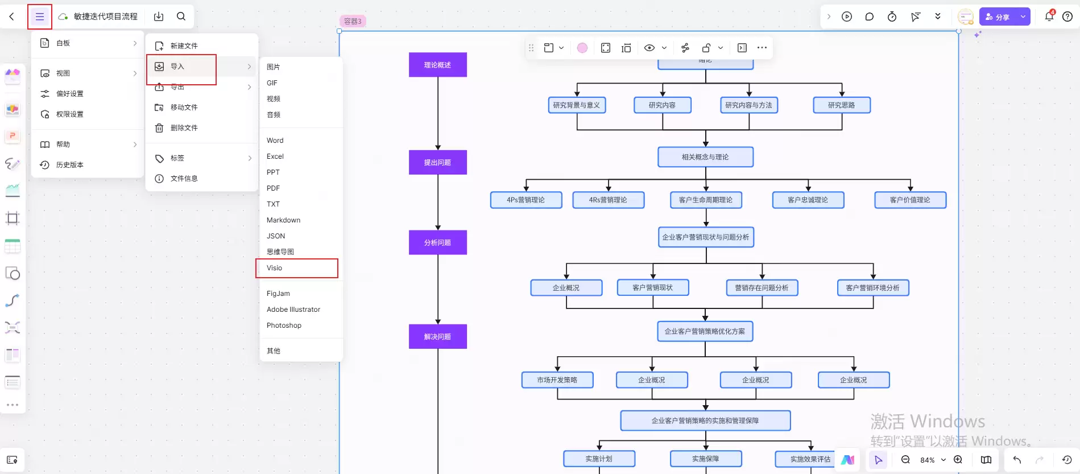Start presentation with play icon

click(847, 17)
